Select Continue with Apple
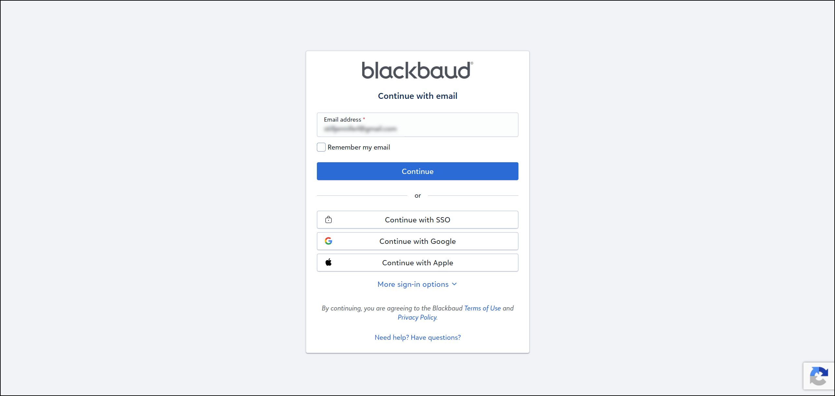Screen dimensions: 835x396 point(417,263)
